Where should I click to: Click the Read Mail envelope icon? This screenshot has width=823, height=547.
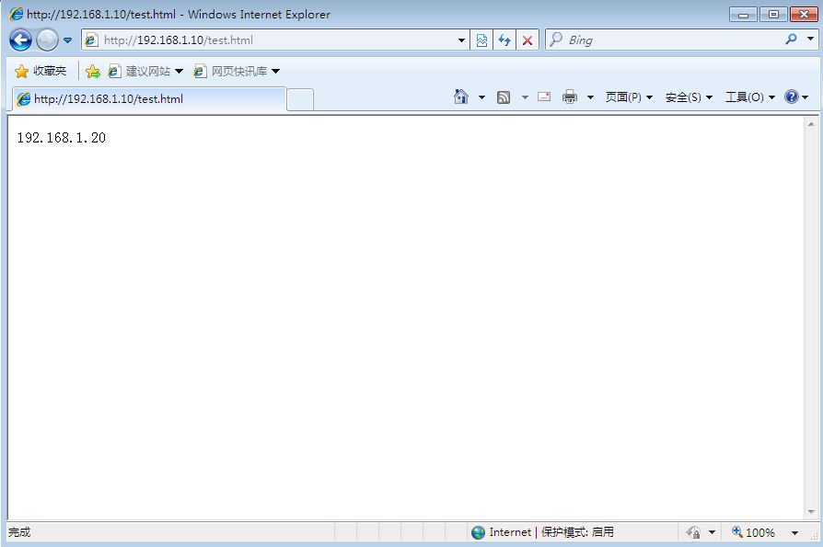click(544, 97)
